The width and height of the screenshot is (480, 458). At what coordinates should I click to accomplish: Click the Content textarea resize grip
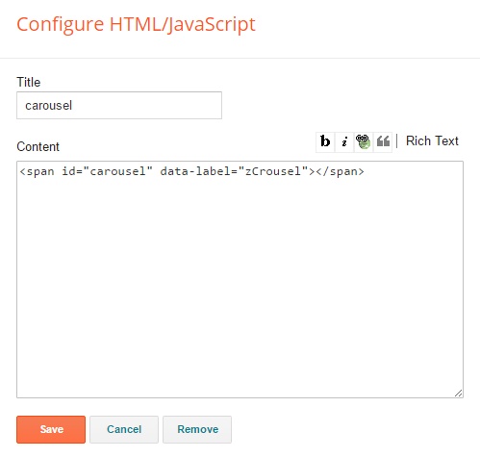pyautogui.click(x=458, y=393)
